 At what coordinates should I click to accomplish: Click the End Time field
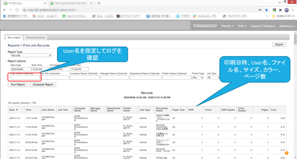point(79,69)
